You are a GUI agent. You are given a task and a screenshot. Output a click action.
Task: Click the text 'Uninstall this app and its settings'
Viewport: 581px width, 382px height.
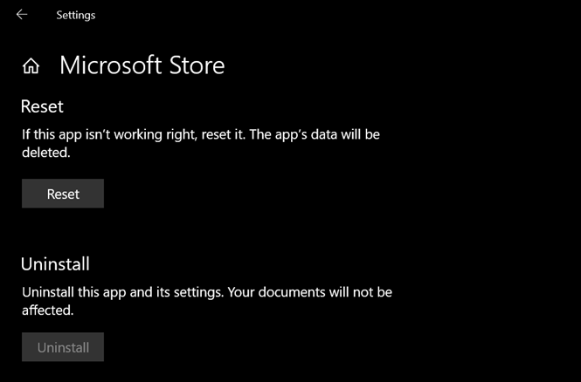click(122, 292)
